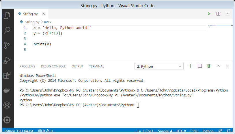Kill terminal with trash icon

click(x=209, y=66)
